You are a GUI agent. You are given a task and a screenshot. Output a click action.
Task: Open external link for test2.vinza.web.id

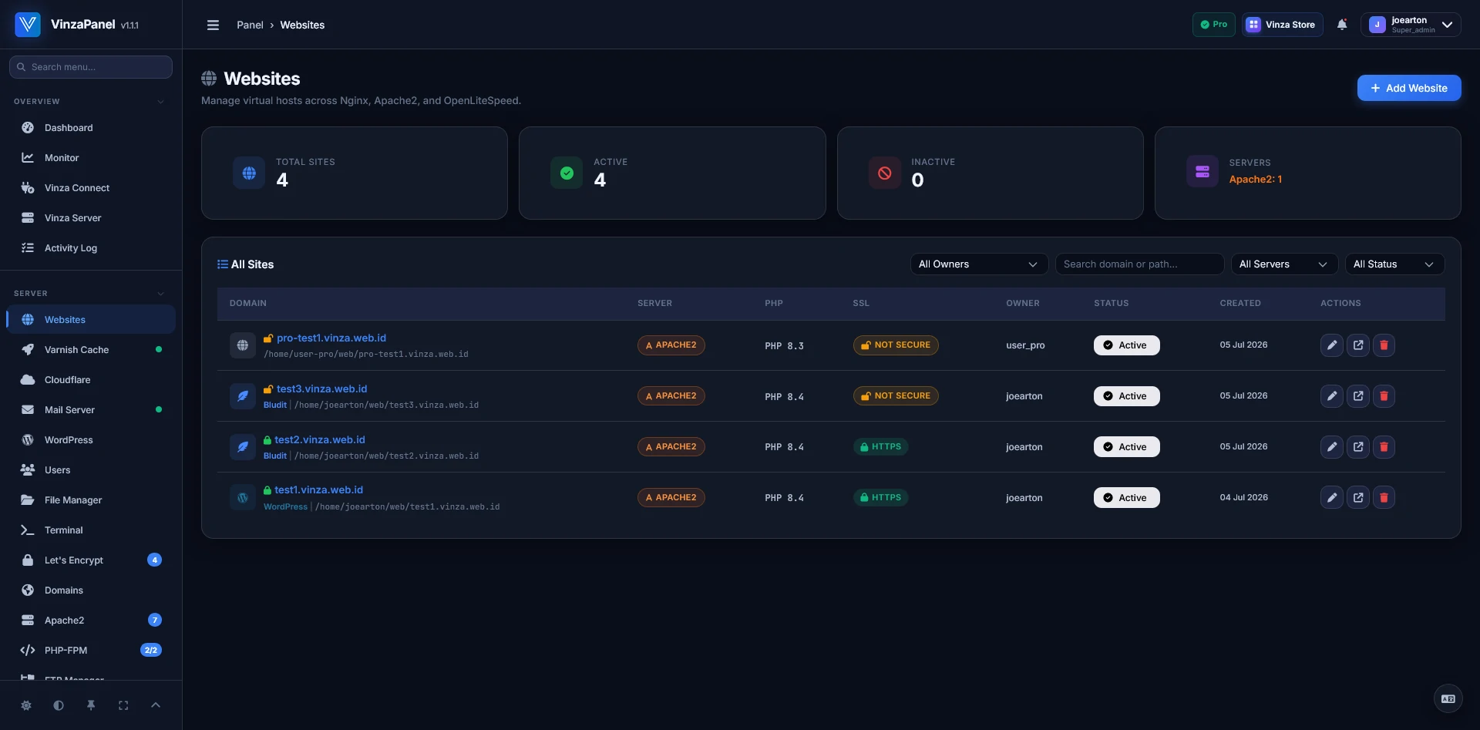tap(1357, 447)
